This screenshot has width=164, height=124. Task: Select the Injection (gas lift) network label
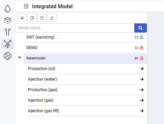tap(43, 111)
